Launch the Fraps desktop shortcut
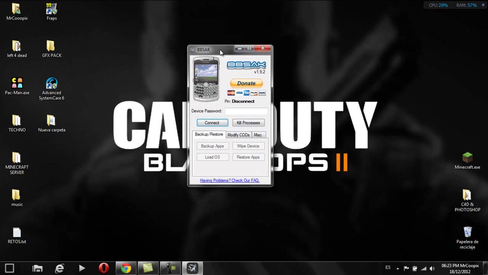Screen dimensions: 488x275 pyautogui.click(x=51, y=11)
